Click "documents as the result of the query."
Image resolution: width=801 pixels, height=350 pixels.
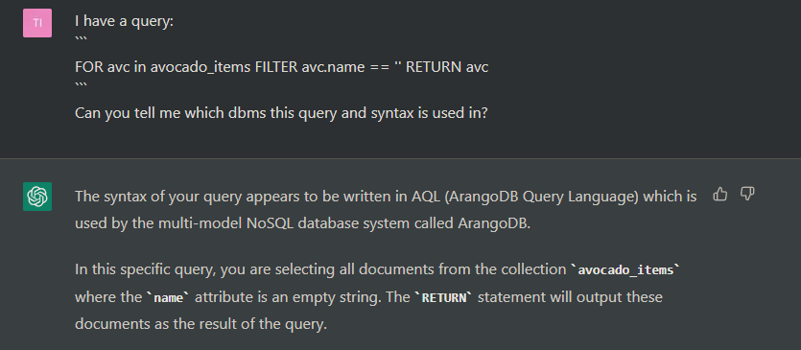point(200,324)
